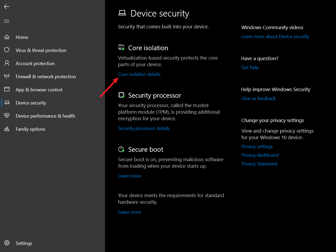Click the Give us feedback link

tap(259, 98)
